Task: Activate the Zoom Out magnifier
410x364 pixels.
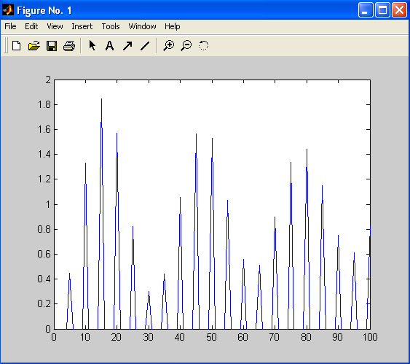Action: click(186, 45)
